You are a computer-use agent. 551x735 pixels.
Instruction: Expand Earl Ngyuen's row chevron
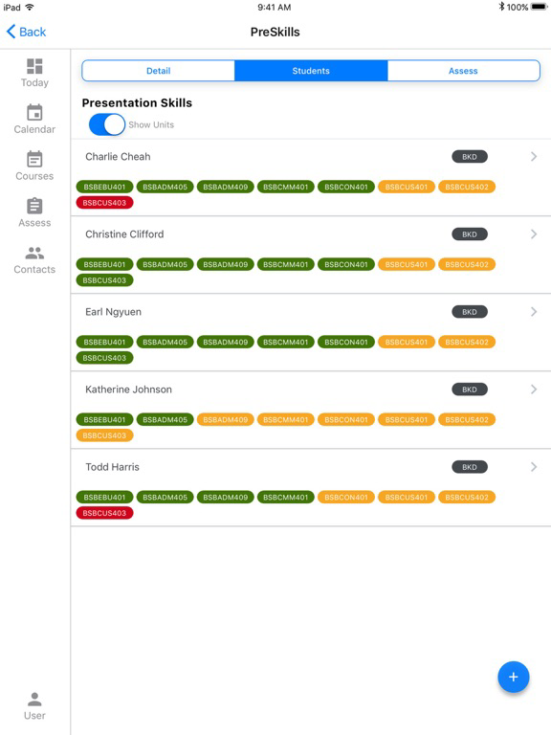[x=534, y=312]
